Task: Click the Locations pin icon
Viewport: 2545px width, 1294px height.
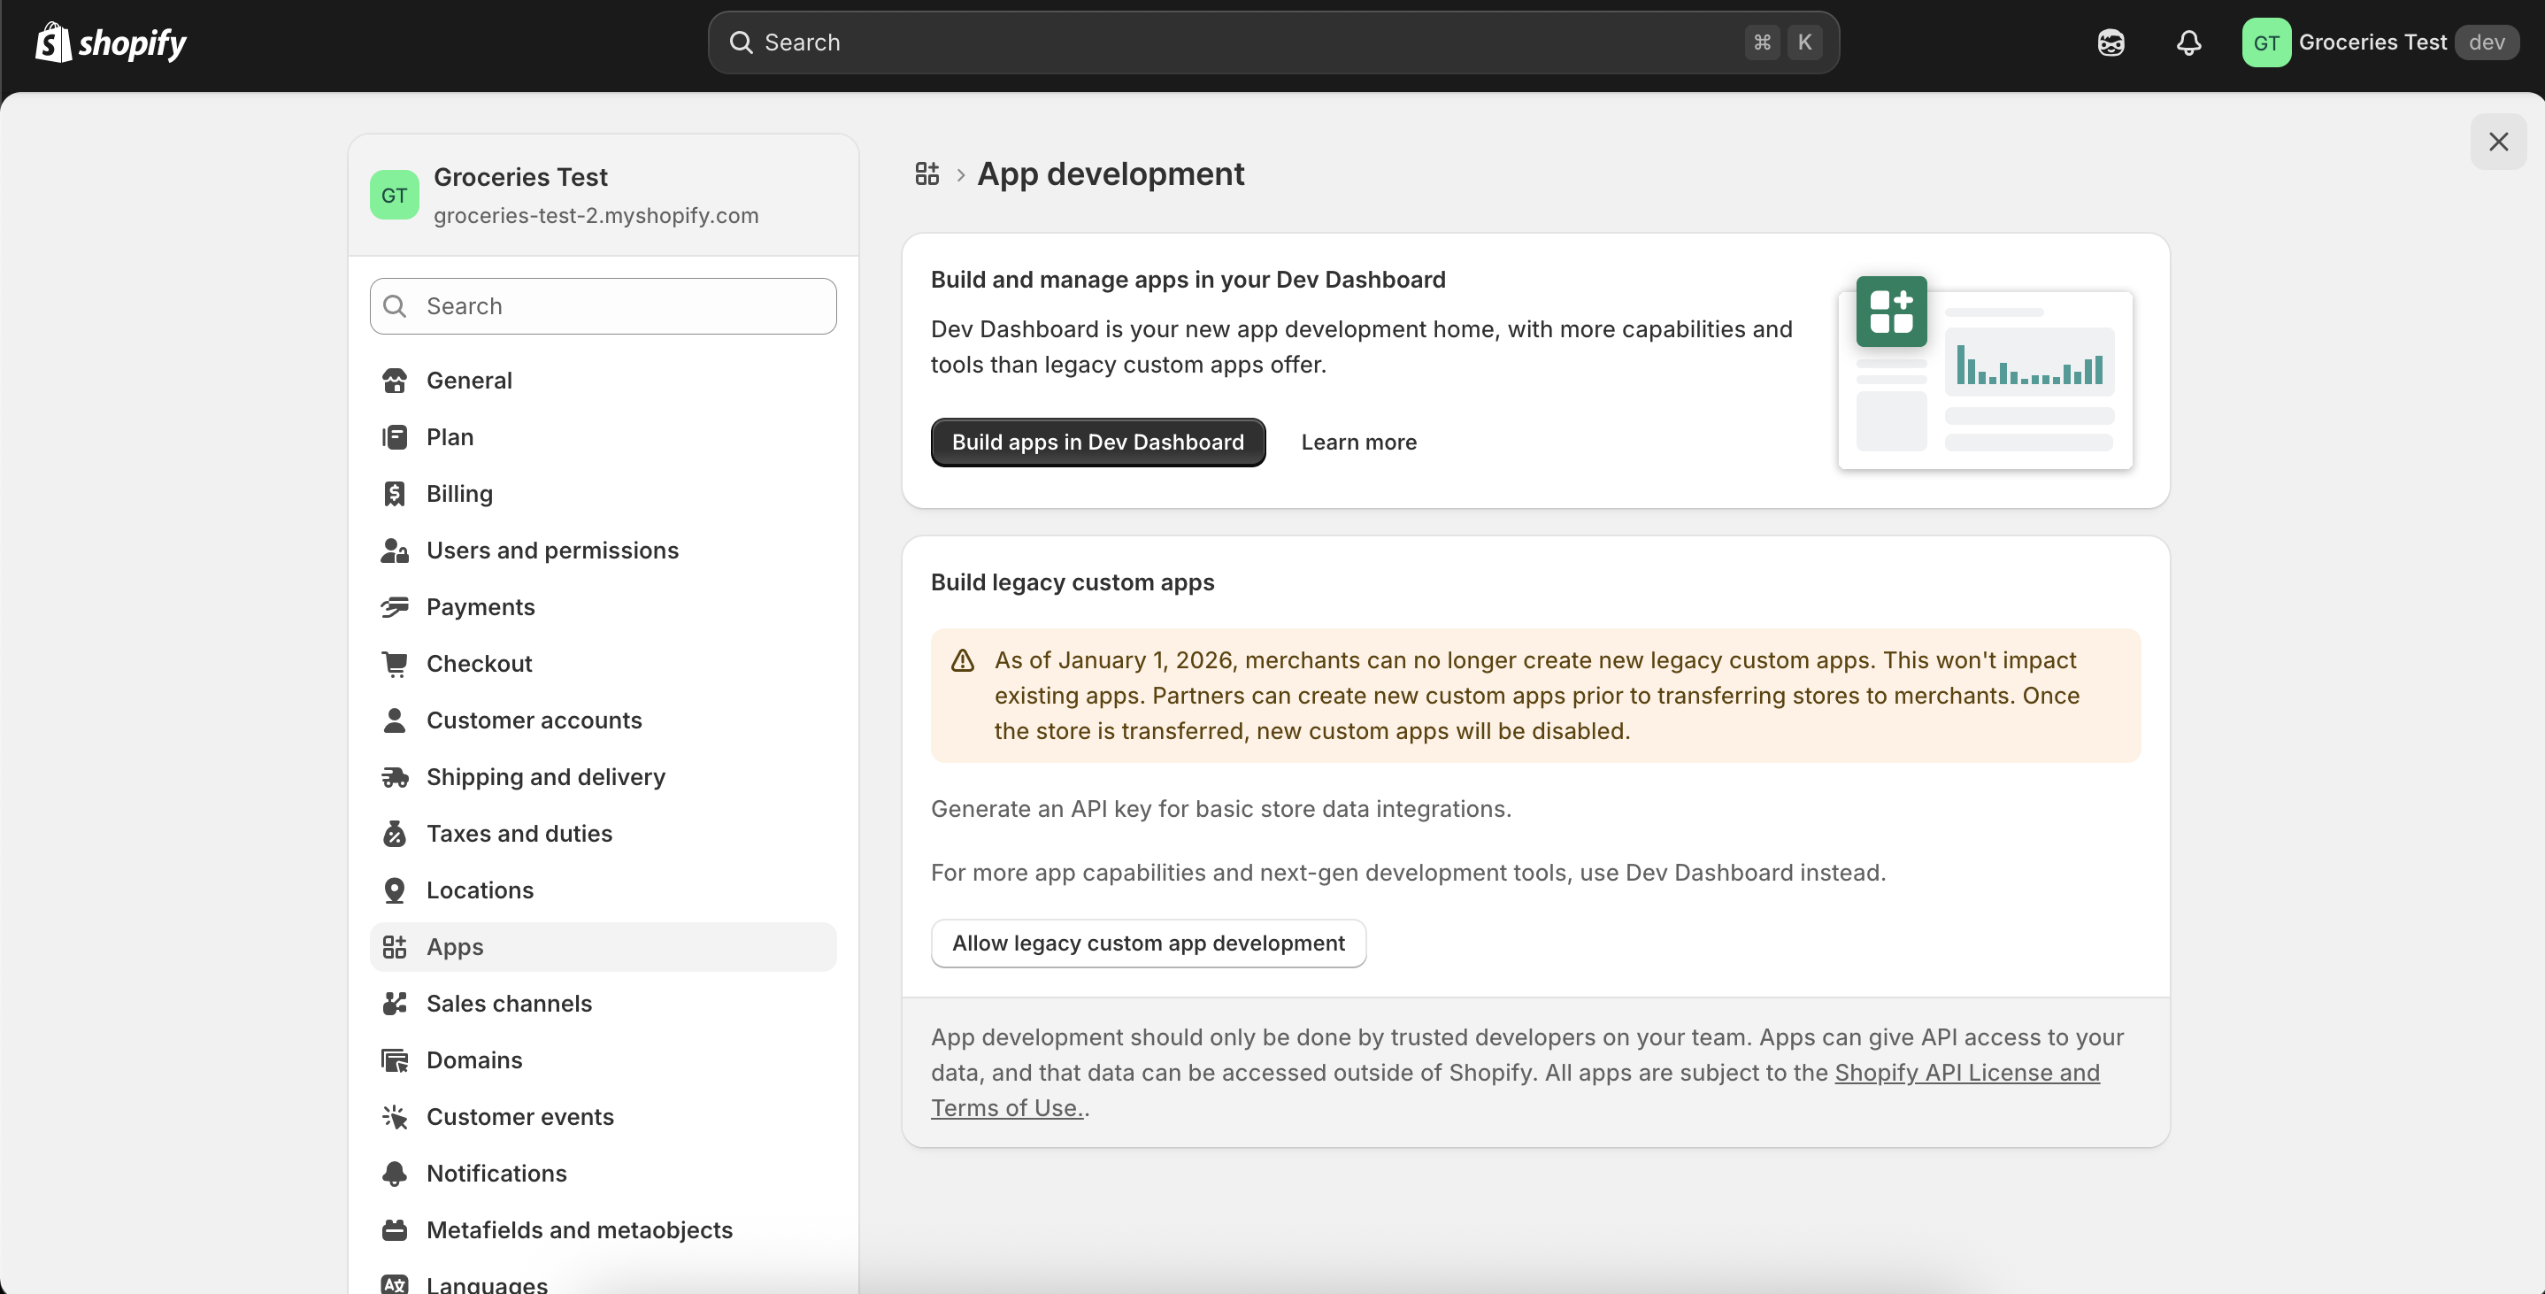Action: (396, 890)
